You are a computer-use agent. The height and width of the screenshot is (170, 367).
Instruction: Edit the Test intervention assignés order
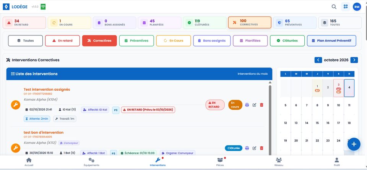(x=255, y=105)
